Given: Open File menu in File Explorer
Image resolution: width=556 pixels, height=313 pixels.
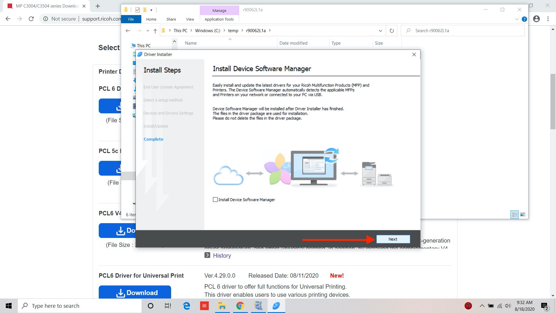Looking at the screenshot, I should (x=131, y=19).
